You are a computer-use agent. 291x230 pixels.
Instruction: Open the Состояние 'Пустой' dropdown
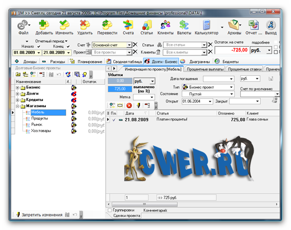[x=231, y=94]
